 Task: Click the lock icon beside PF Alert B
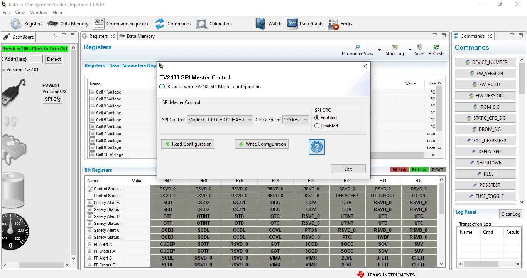click(x=90, y=258)
